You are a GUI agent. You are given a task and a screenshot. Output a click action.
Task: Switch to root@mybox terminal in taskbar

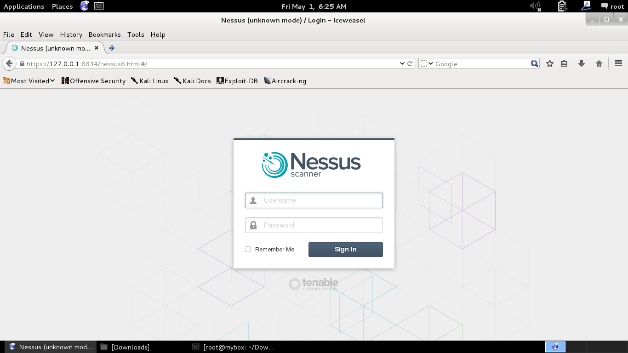[x=234, y=347]
